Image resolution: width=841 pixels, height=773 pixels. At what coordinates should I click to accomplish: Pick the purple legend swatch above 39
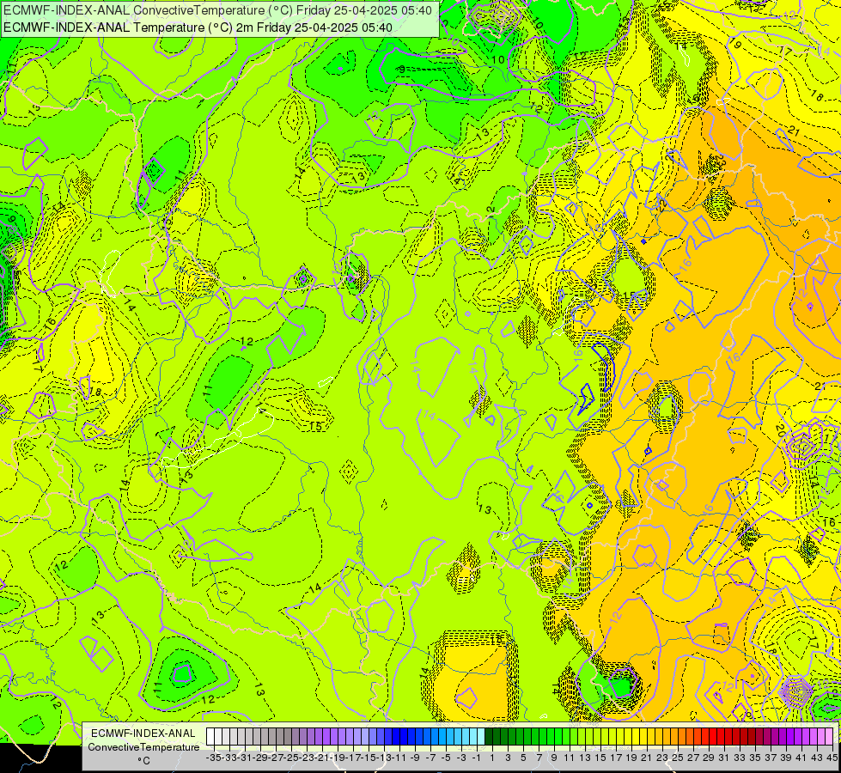783,737
